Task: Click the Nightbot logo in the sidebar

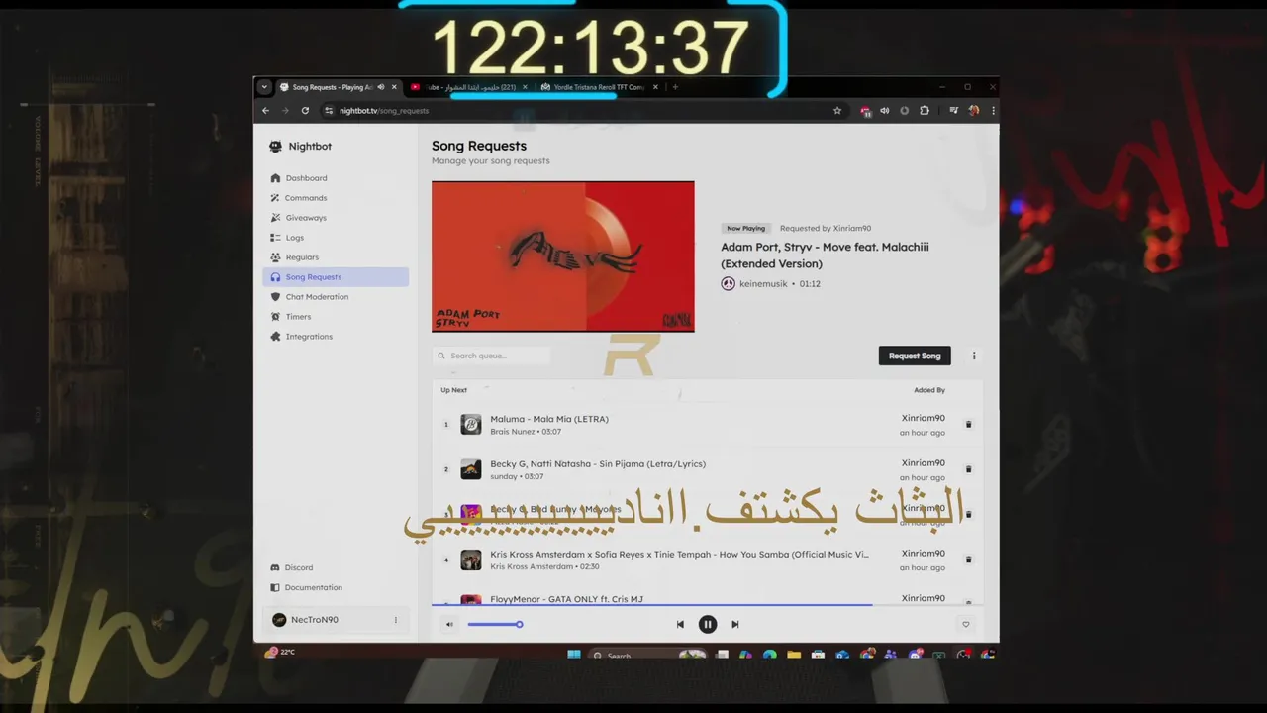Action: click(x=275, y=146)
